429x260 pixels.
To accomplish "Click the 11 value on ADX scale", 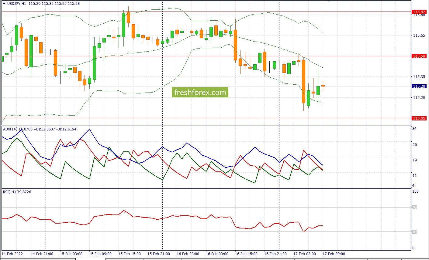I will [414, 176].
